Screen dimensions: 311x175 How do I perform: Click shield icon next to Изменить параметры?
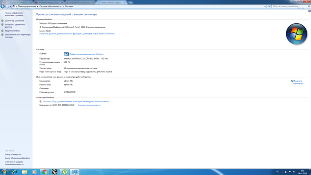[x=292, y=81]
